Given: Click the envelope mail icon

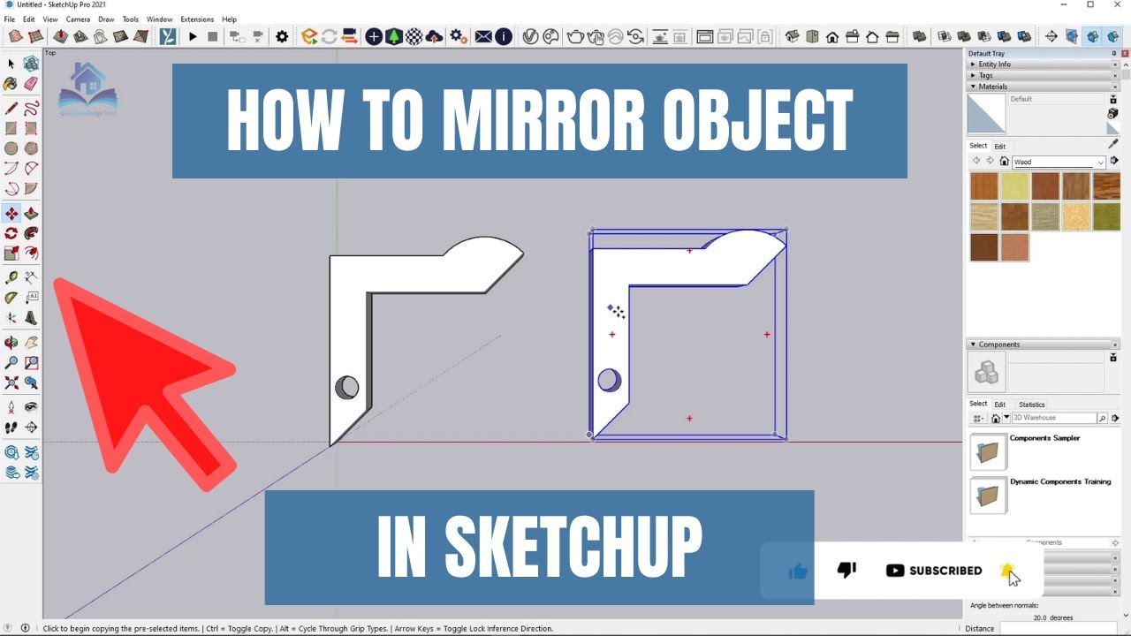Looking at the screenshot, I should [483, 36].
